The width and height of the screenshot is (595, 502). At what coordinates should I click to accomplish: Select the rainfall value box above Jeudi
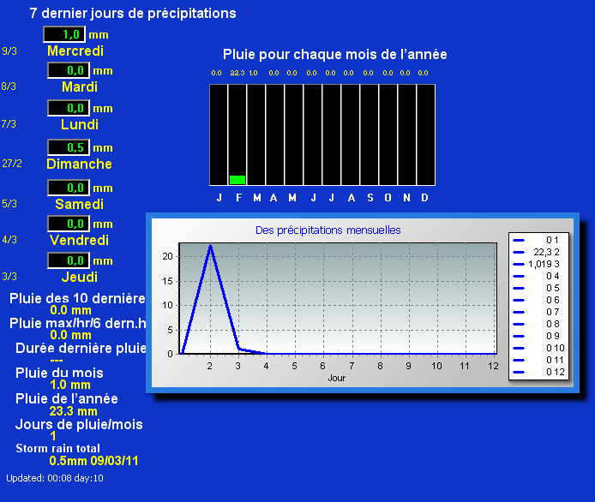coord(69,260)
